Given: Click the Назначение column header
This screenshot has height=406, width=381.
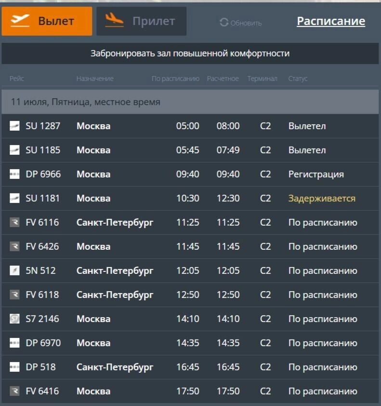Looking at the screenshot, I should (x=94, y=78).
